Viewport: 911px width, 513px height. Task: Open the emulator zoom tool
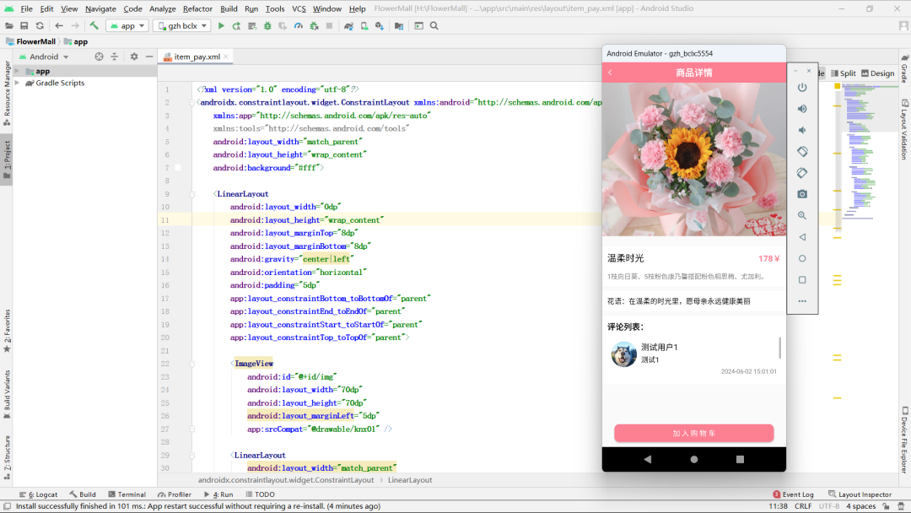pos(802,216)
